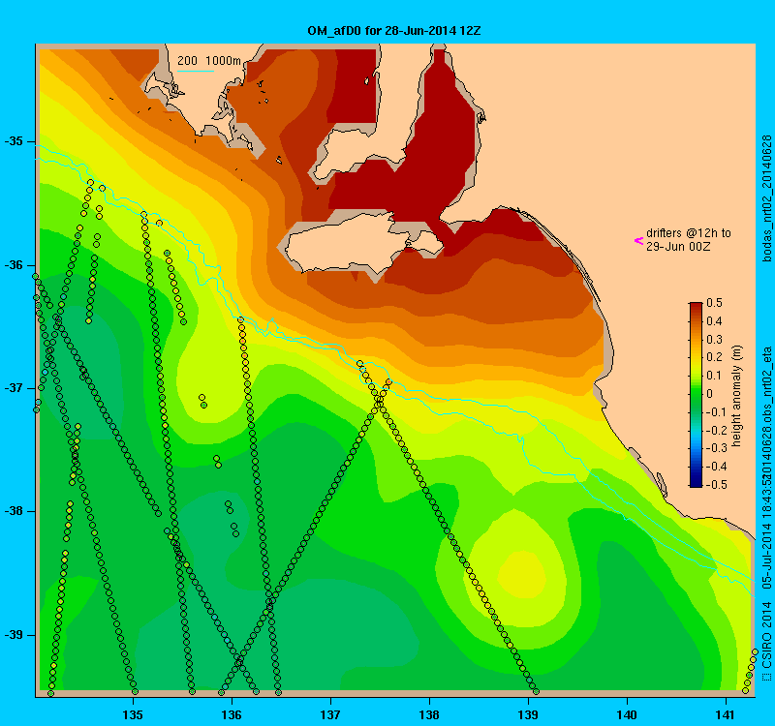Click the '-0.3' colorbar tick label
775x726 pixels.
pyautogui.click(x=715, y=448)
